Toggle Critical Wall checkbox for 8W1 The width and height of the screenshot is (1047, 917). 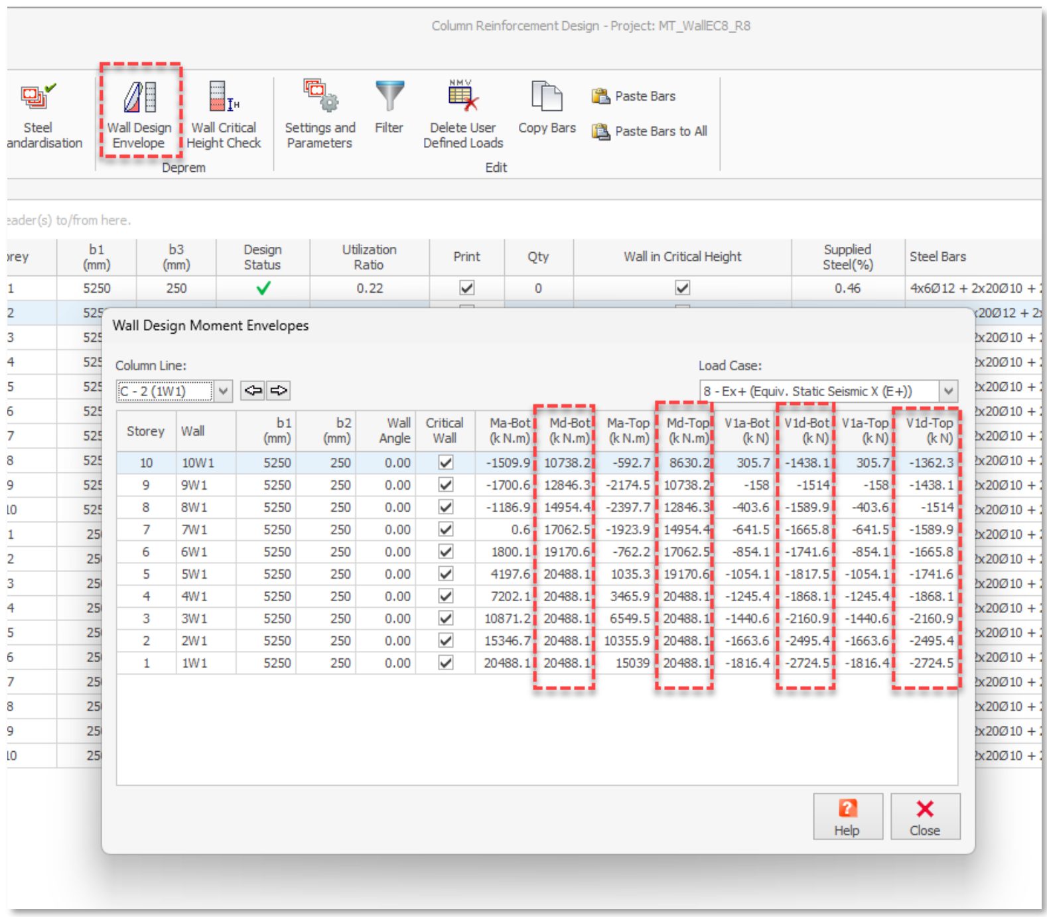click(446, 507)
